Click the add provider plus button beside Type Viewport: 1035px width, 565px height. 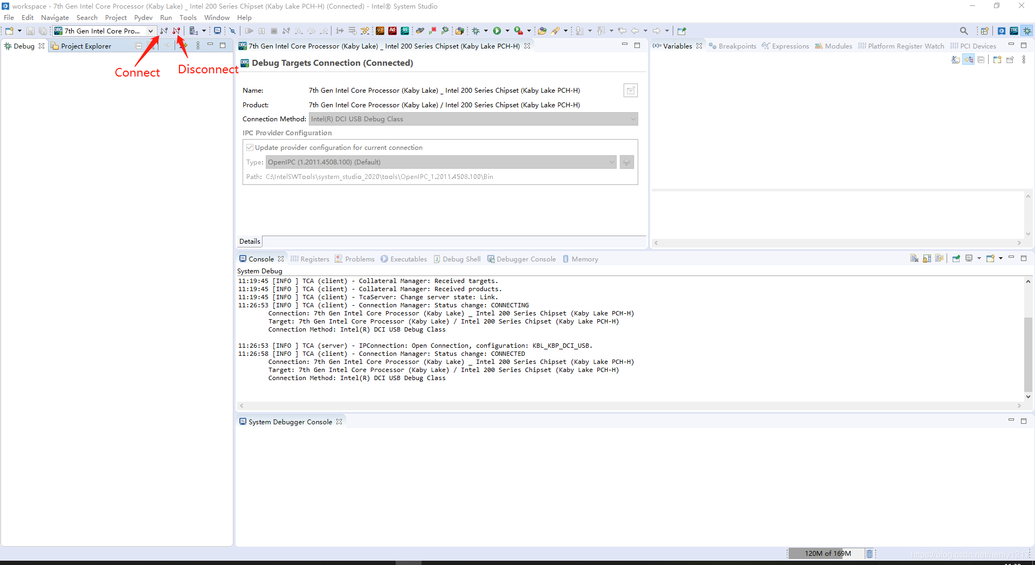[626, 162]
